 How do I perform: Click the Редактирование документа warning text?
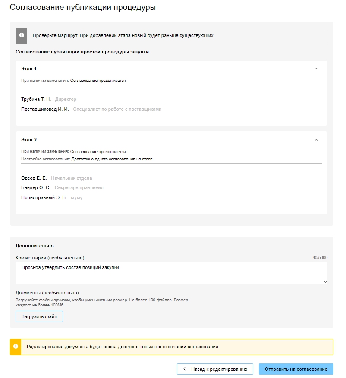coord(123,347)
